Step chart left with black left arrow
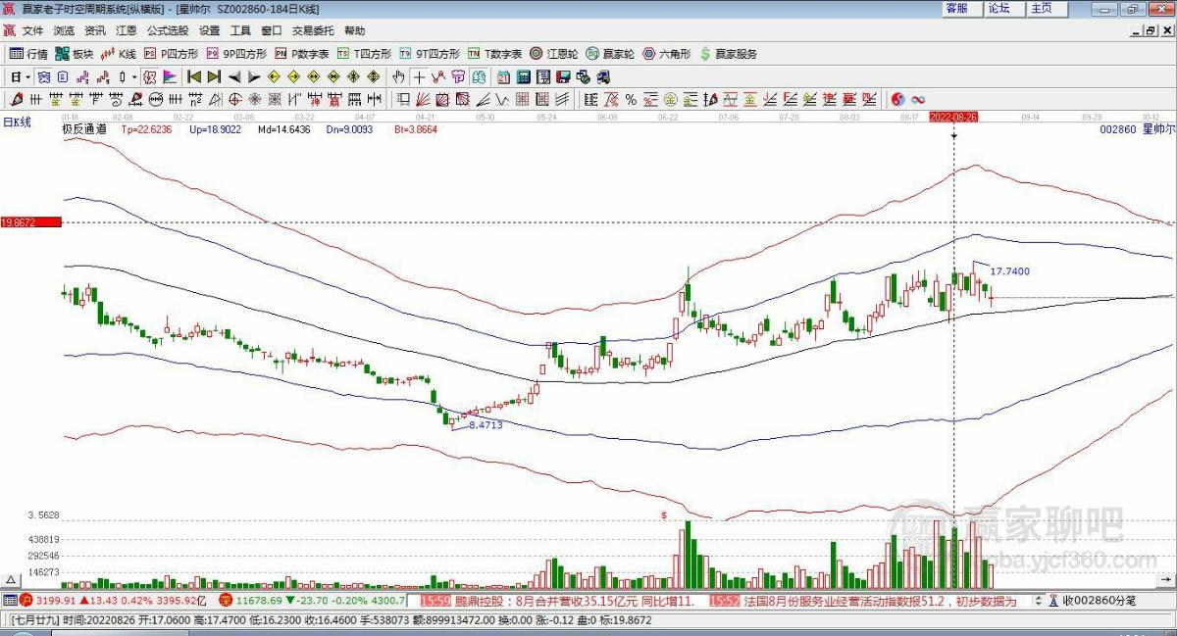Screen dimensions: 1177x636 (234, 76)
